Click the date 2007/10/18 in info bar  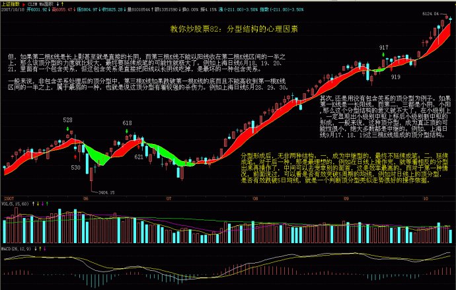(13, 10)
